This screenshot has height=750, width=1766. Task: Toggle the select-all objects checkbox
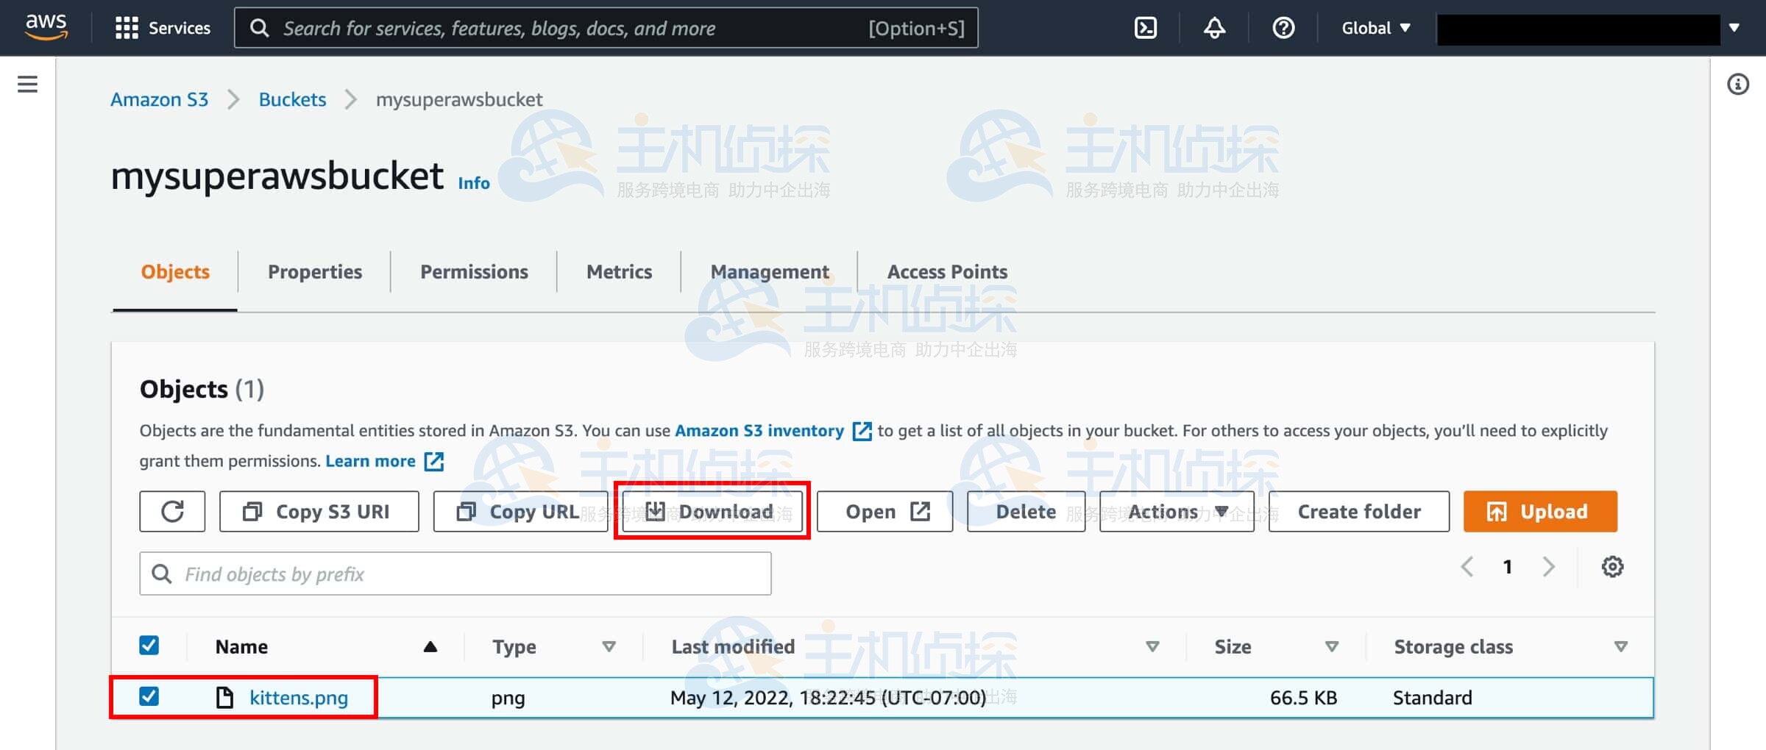[149, 646]
